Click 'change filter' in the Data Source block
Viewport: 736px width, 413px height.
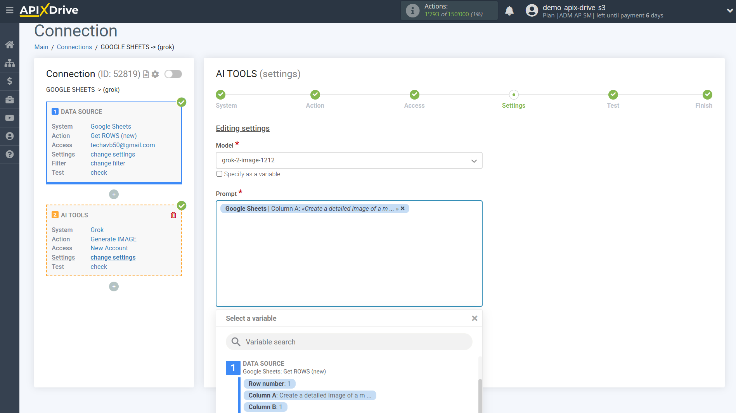pos(108,163)
